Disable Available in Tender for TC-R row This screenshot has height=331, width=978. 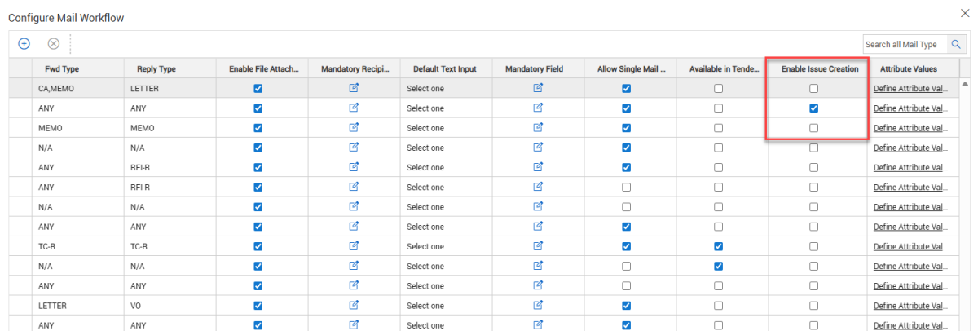pos(718,246)
